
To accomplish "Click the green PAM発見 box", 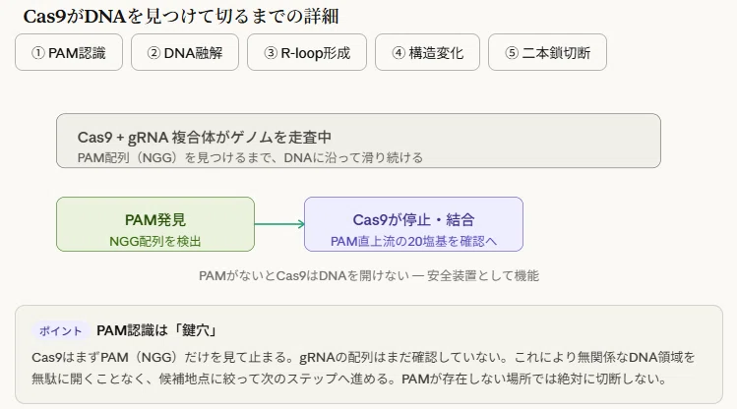I will [x=155, y=224].
